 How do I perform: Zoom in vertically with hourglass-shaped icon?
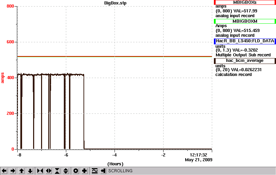click(x=57, y=171)
